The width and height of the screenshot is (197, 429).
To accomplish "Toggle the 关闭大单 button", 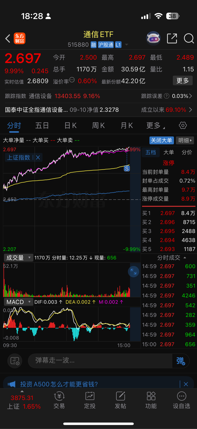I will tap(162, 140).
